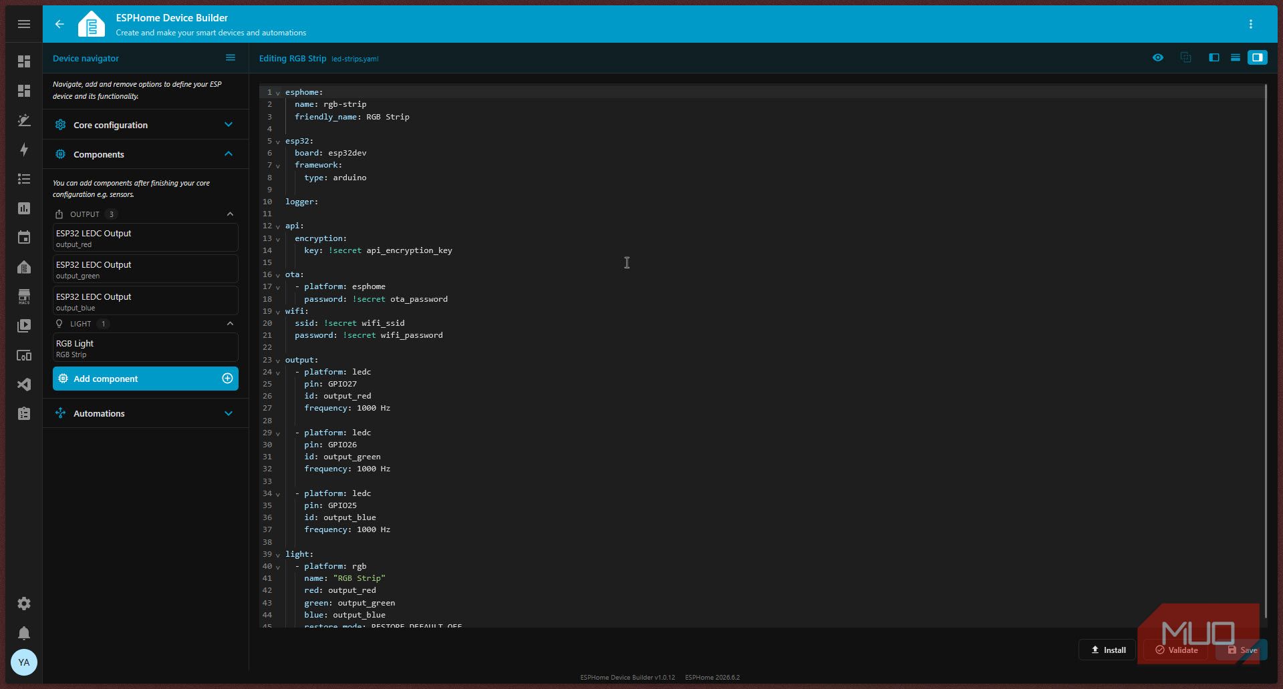Open the Visual Studio Code sidebar icon
Viewport: 1283px width, 689px height.
[24, 385]
